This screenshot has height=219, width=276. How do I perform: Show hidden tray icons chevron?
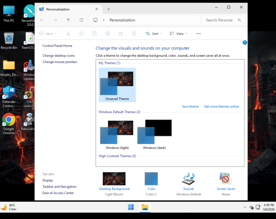click(245, 207)
